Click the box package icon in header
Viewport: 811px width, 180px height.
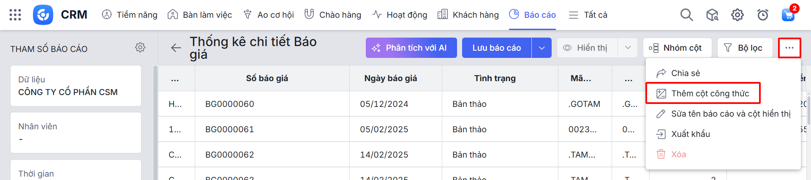point(712,15)
